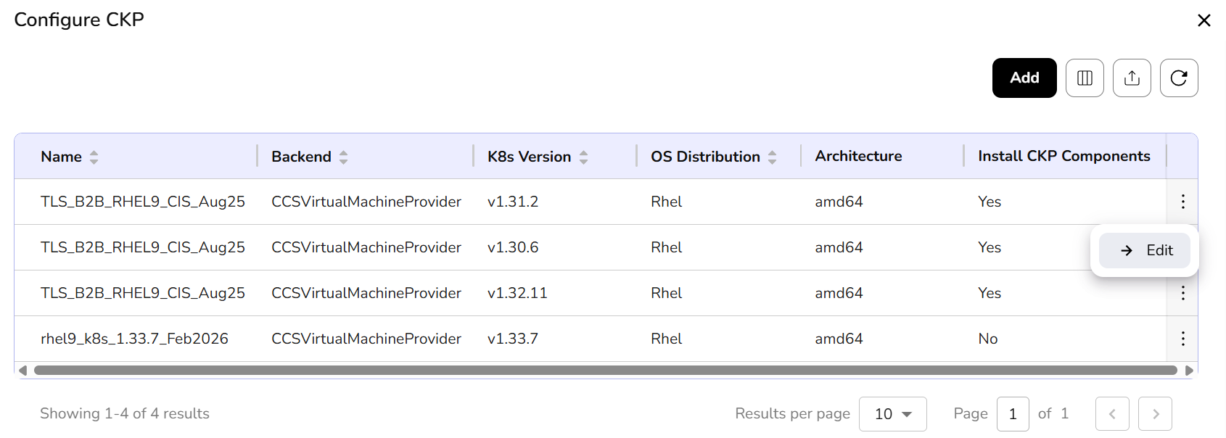This screenshot has height=438, width=1226.
Task: Sort table by Backend column
Action: [x=343, y=157]
